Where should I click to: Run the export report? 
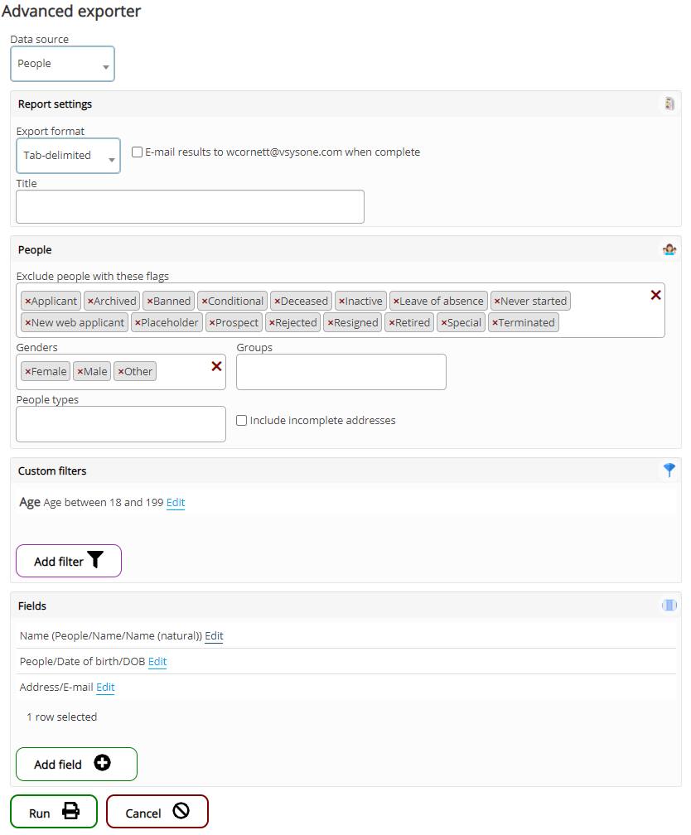pyautogui.click(x=54, y=812)
